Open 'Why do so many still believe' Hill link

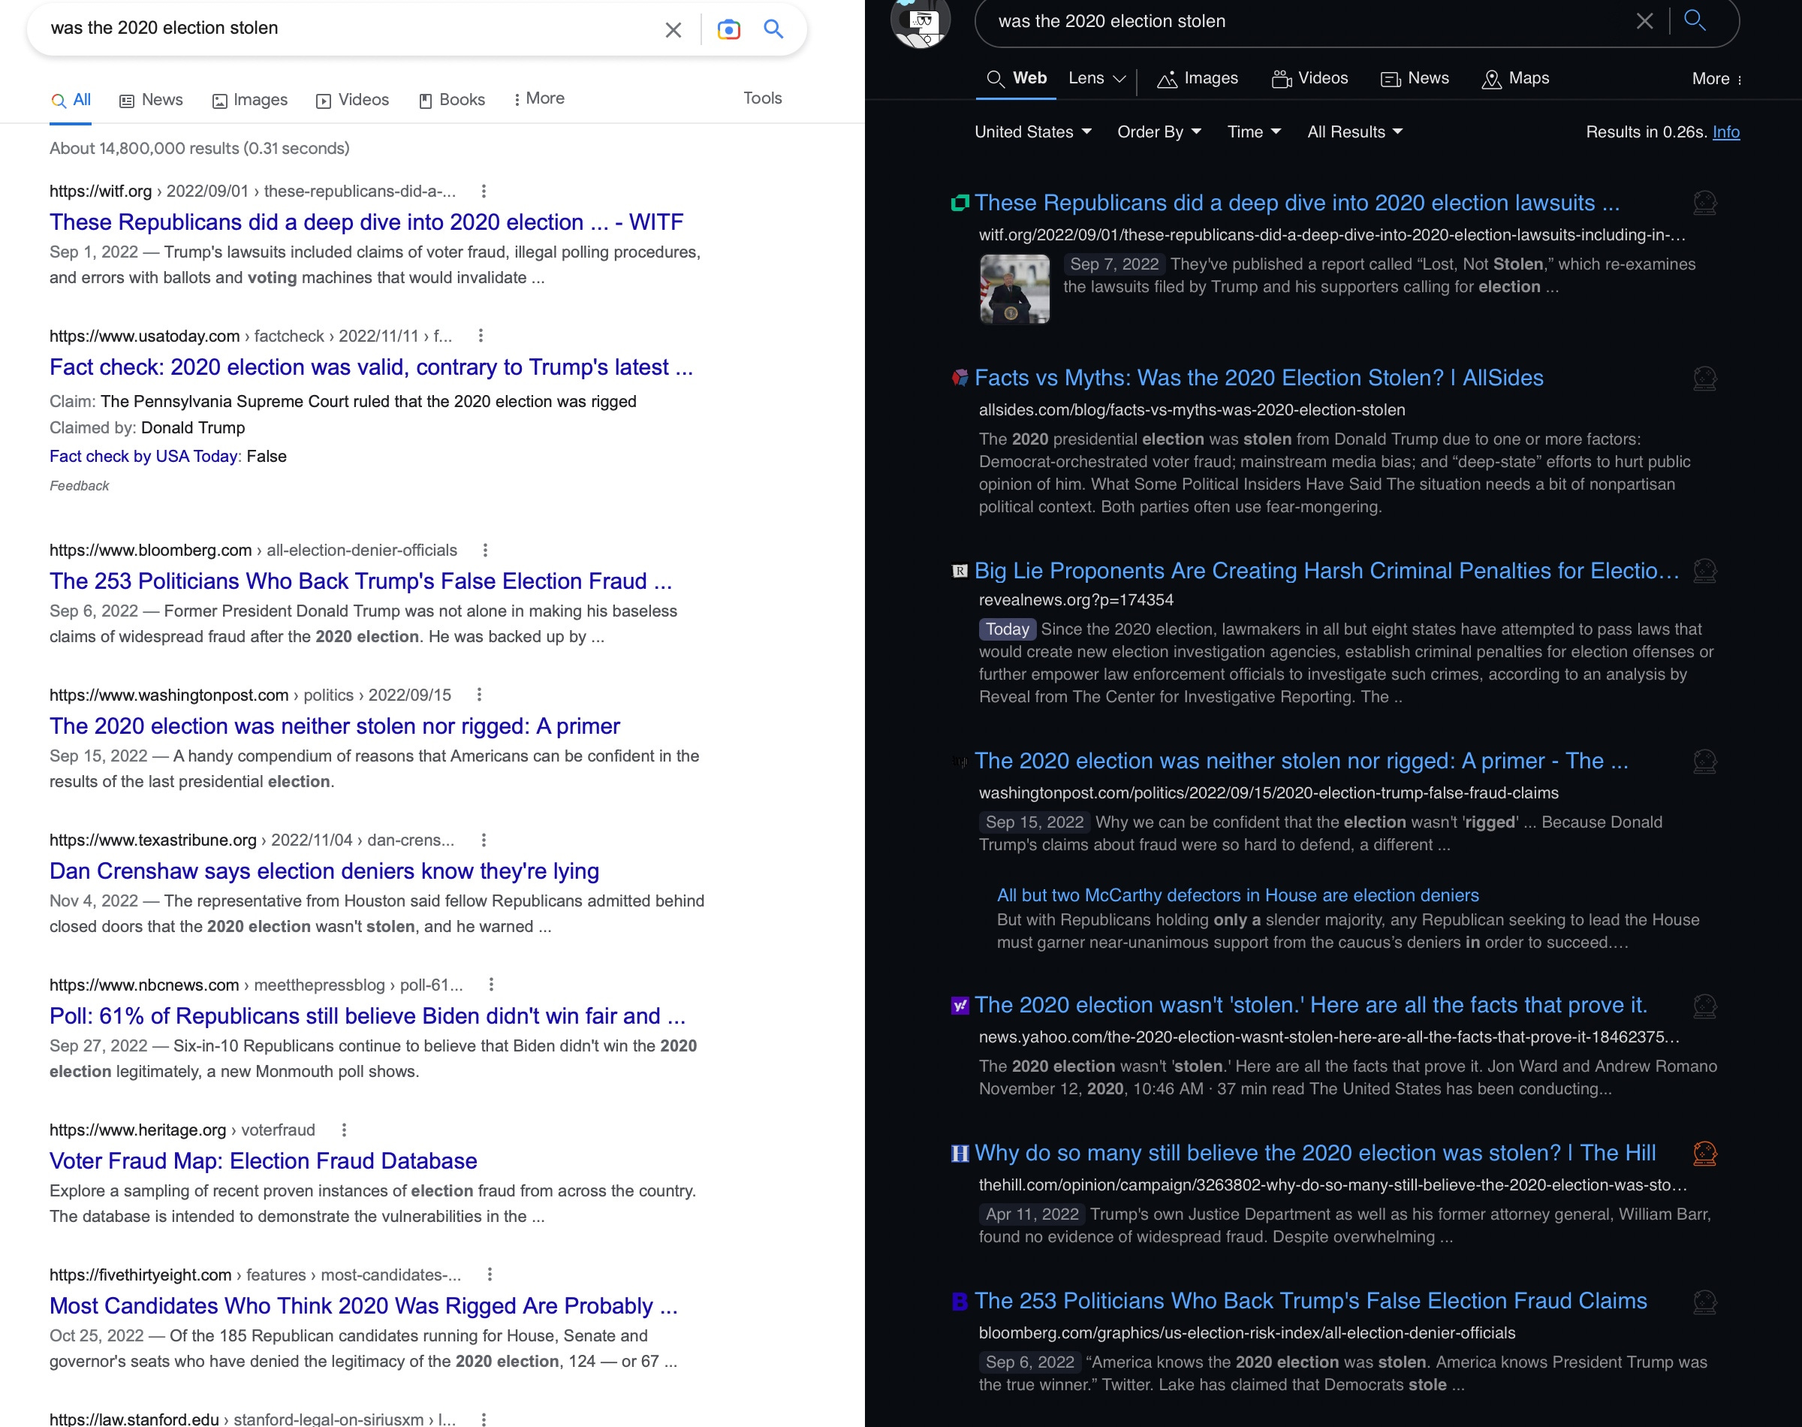tap(1315, 1154)
